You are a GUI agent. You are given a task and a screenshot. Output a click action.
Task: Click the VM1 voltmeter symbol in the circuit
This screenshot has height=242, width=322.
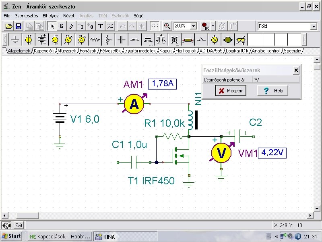(221, 153)
